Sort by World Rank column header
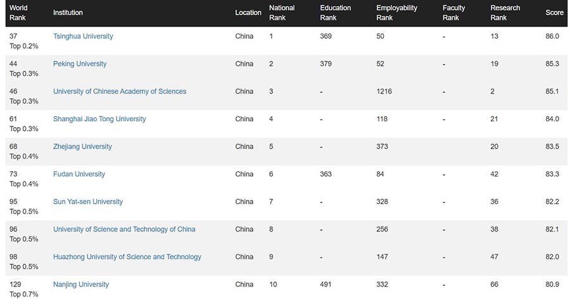 tap(19, 13)
